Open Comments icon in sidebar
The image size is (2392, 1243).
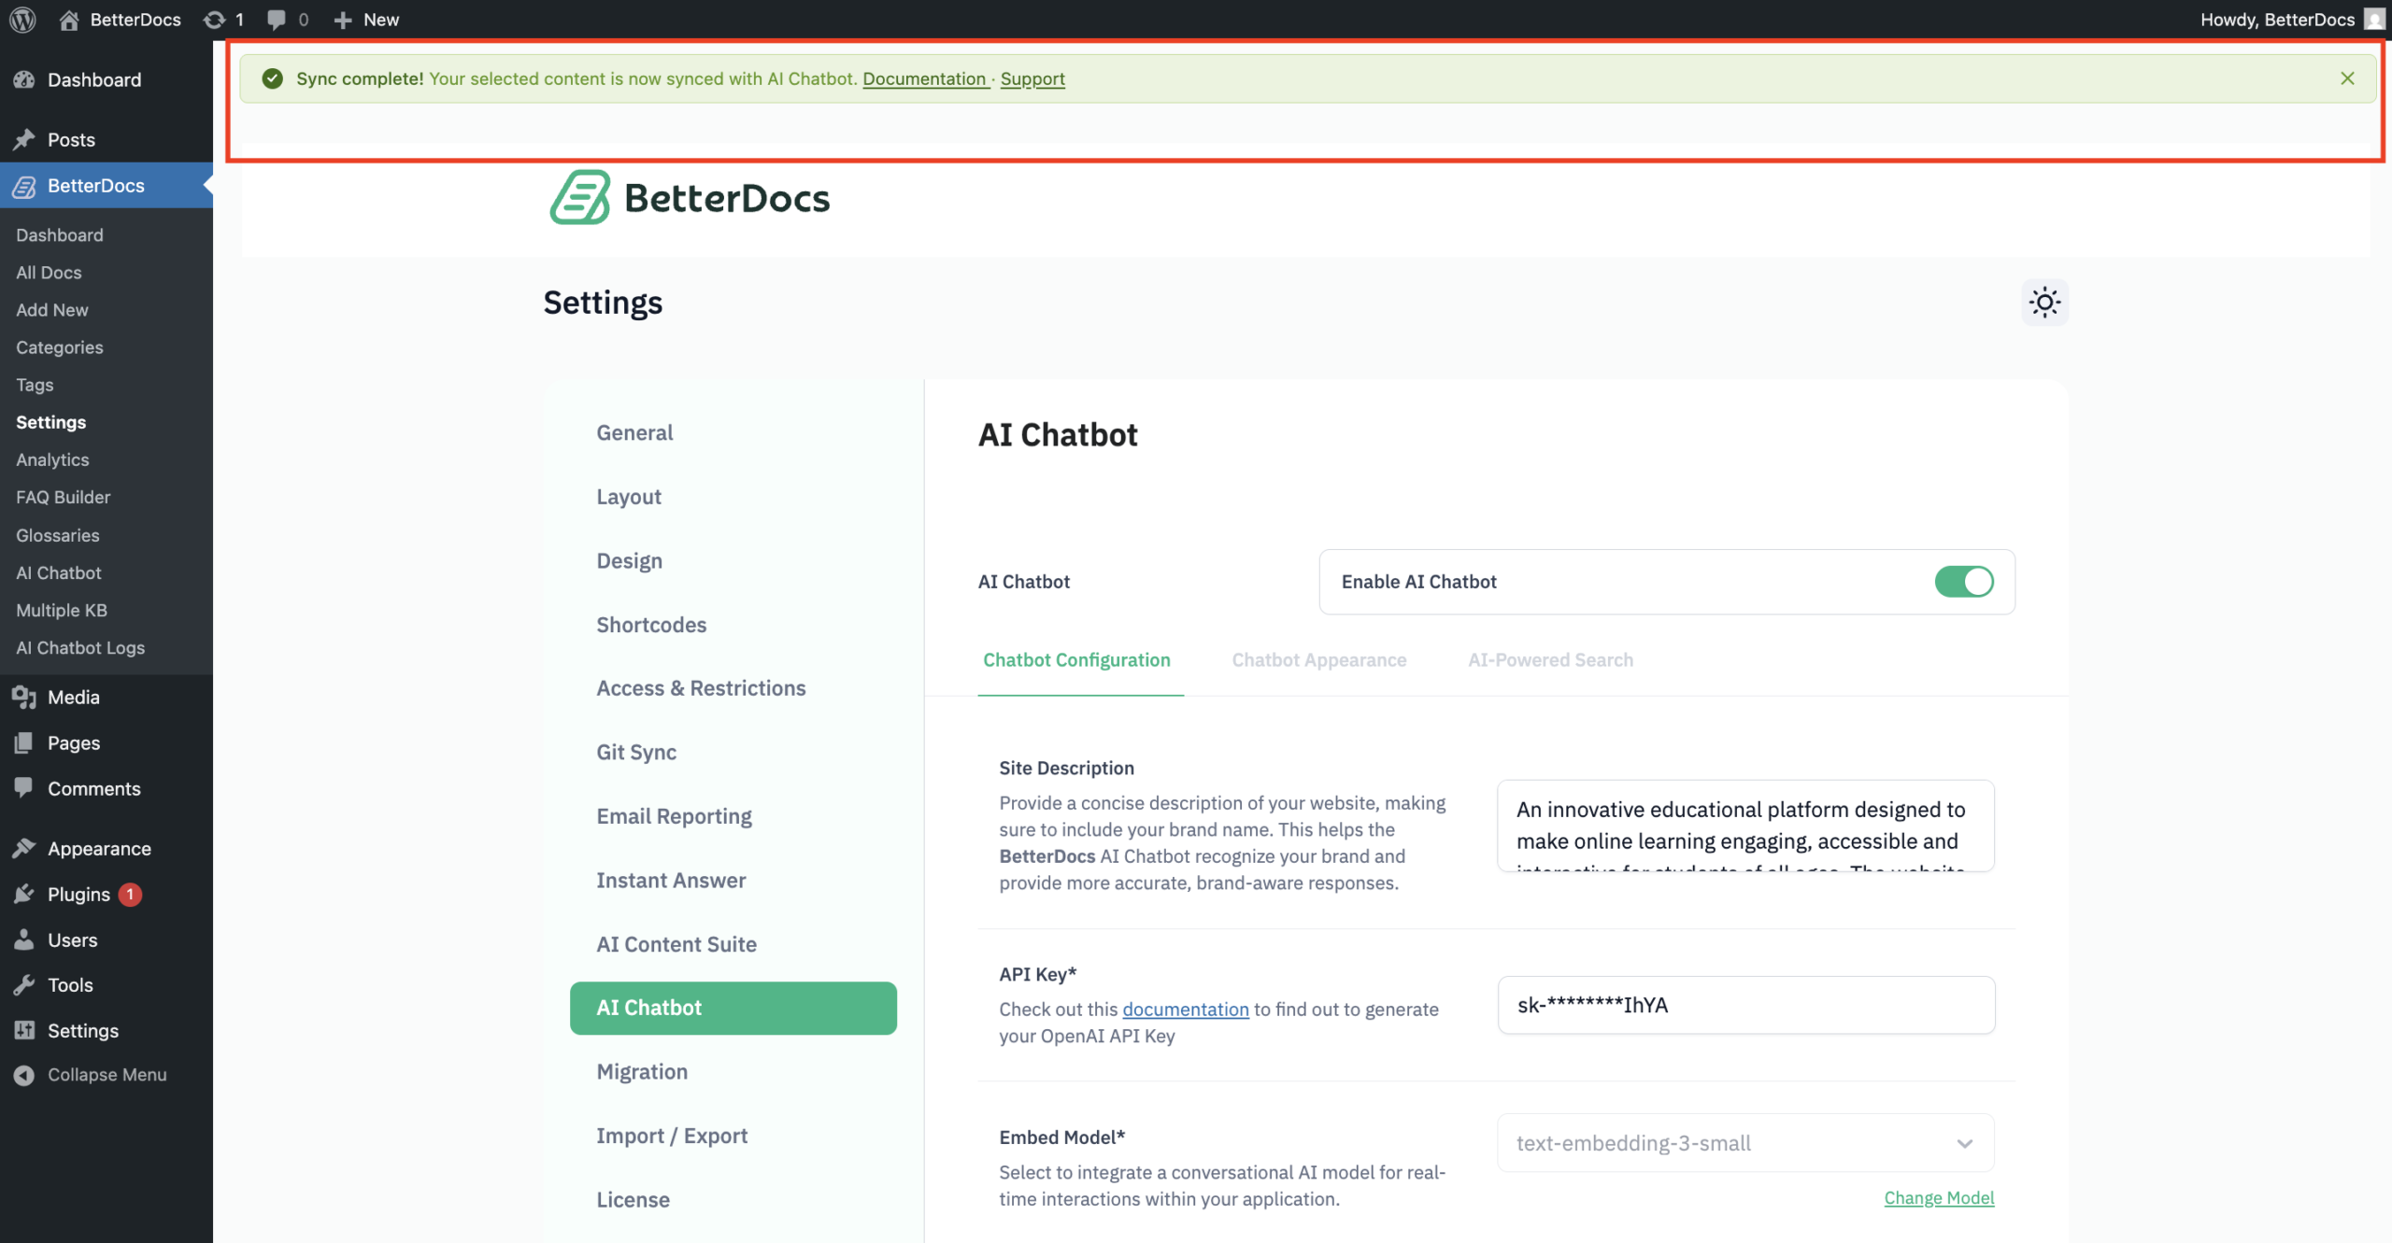[24, 788]
